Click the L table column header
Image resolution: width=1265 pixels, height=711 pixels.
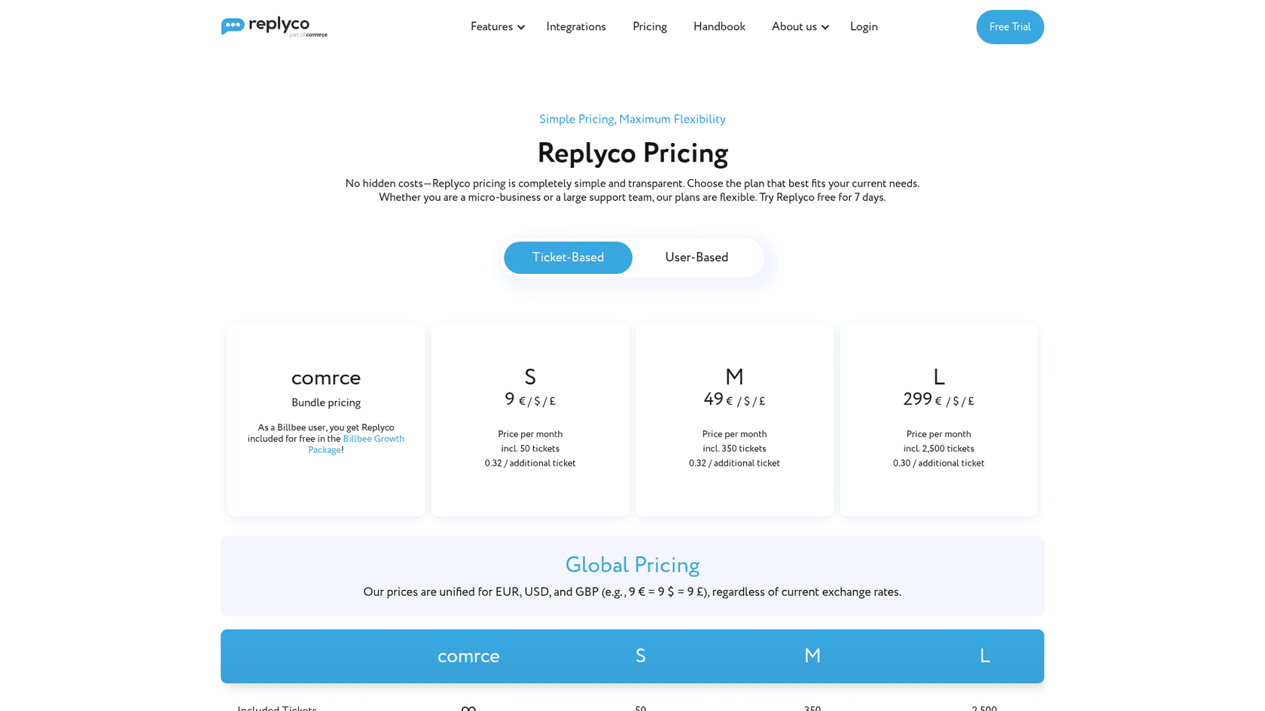pos(984,656)
